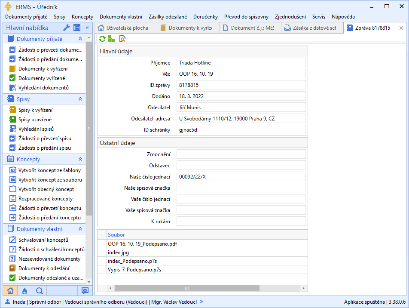Close the Zpráva 8178815 tab
Screen dimensions: 409x308
pyautogui.click(x=401, y=28)
